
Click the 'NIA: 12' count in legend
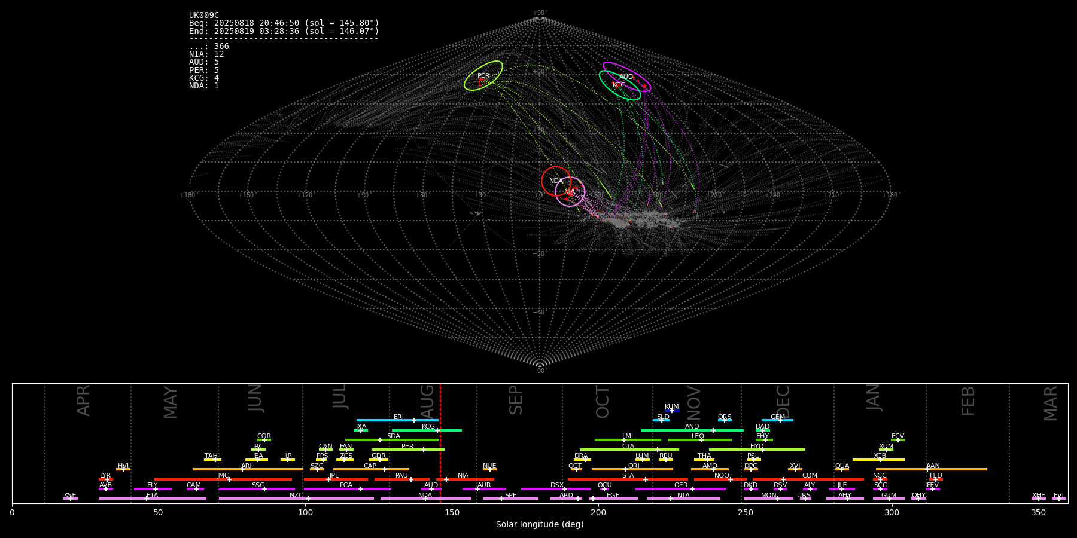pos(206,54)
